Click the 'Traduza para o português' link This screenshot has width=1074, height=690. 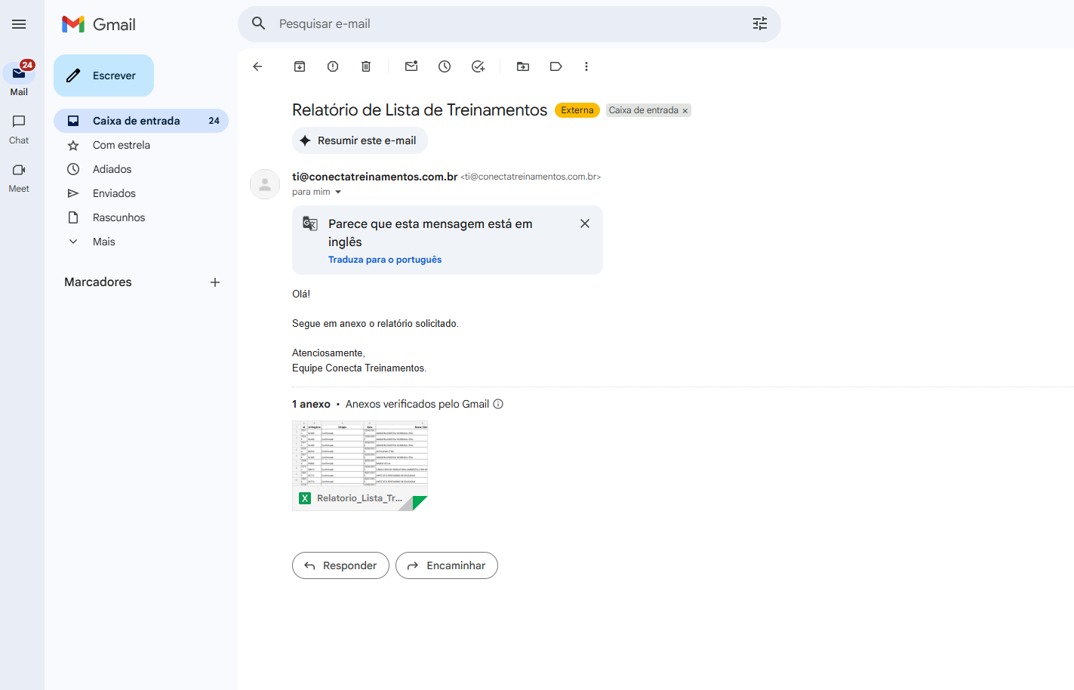pos(385,260)
